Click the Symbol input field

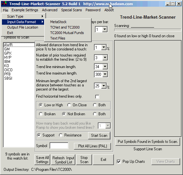(59, 146)
